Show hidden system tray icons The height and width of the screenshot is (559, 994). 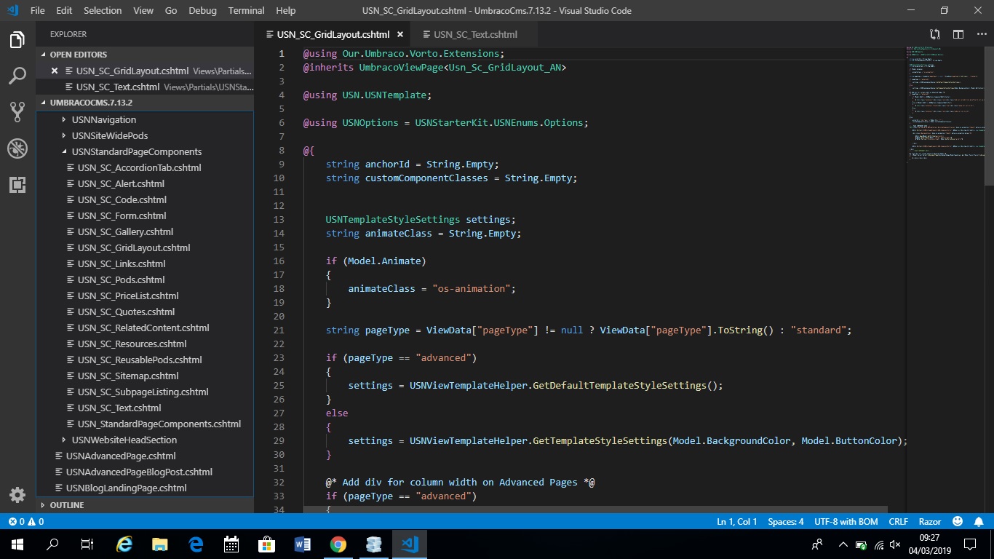[843, 544]
